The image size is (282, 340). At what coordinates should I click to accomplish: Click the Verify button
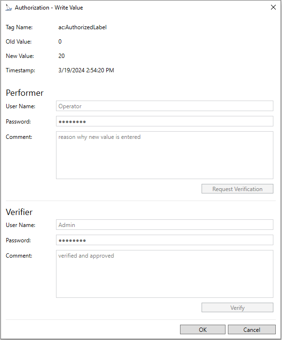coord(237,308)
